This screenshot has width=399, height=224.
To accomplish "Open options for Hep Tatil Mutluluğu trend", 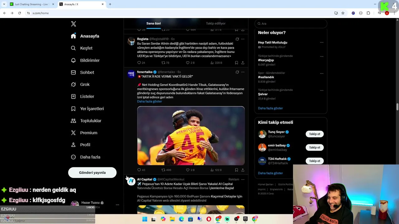I will 322,43.
